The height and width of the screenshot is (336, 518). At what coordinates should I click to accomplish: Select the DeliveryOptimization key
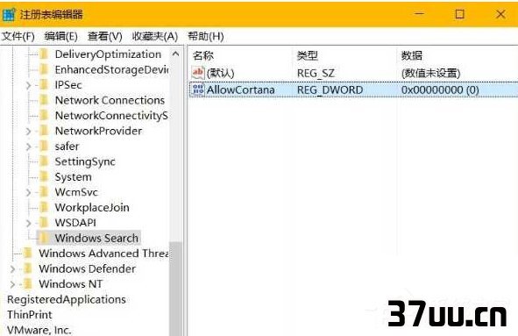[108, 54]
